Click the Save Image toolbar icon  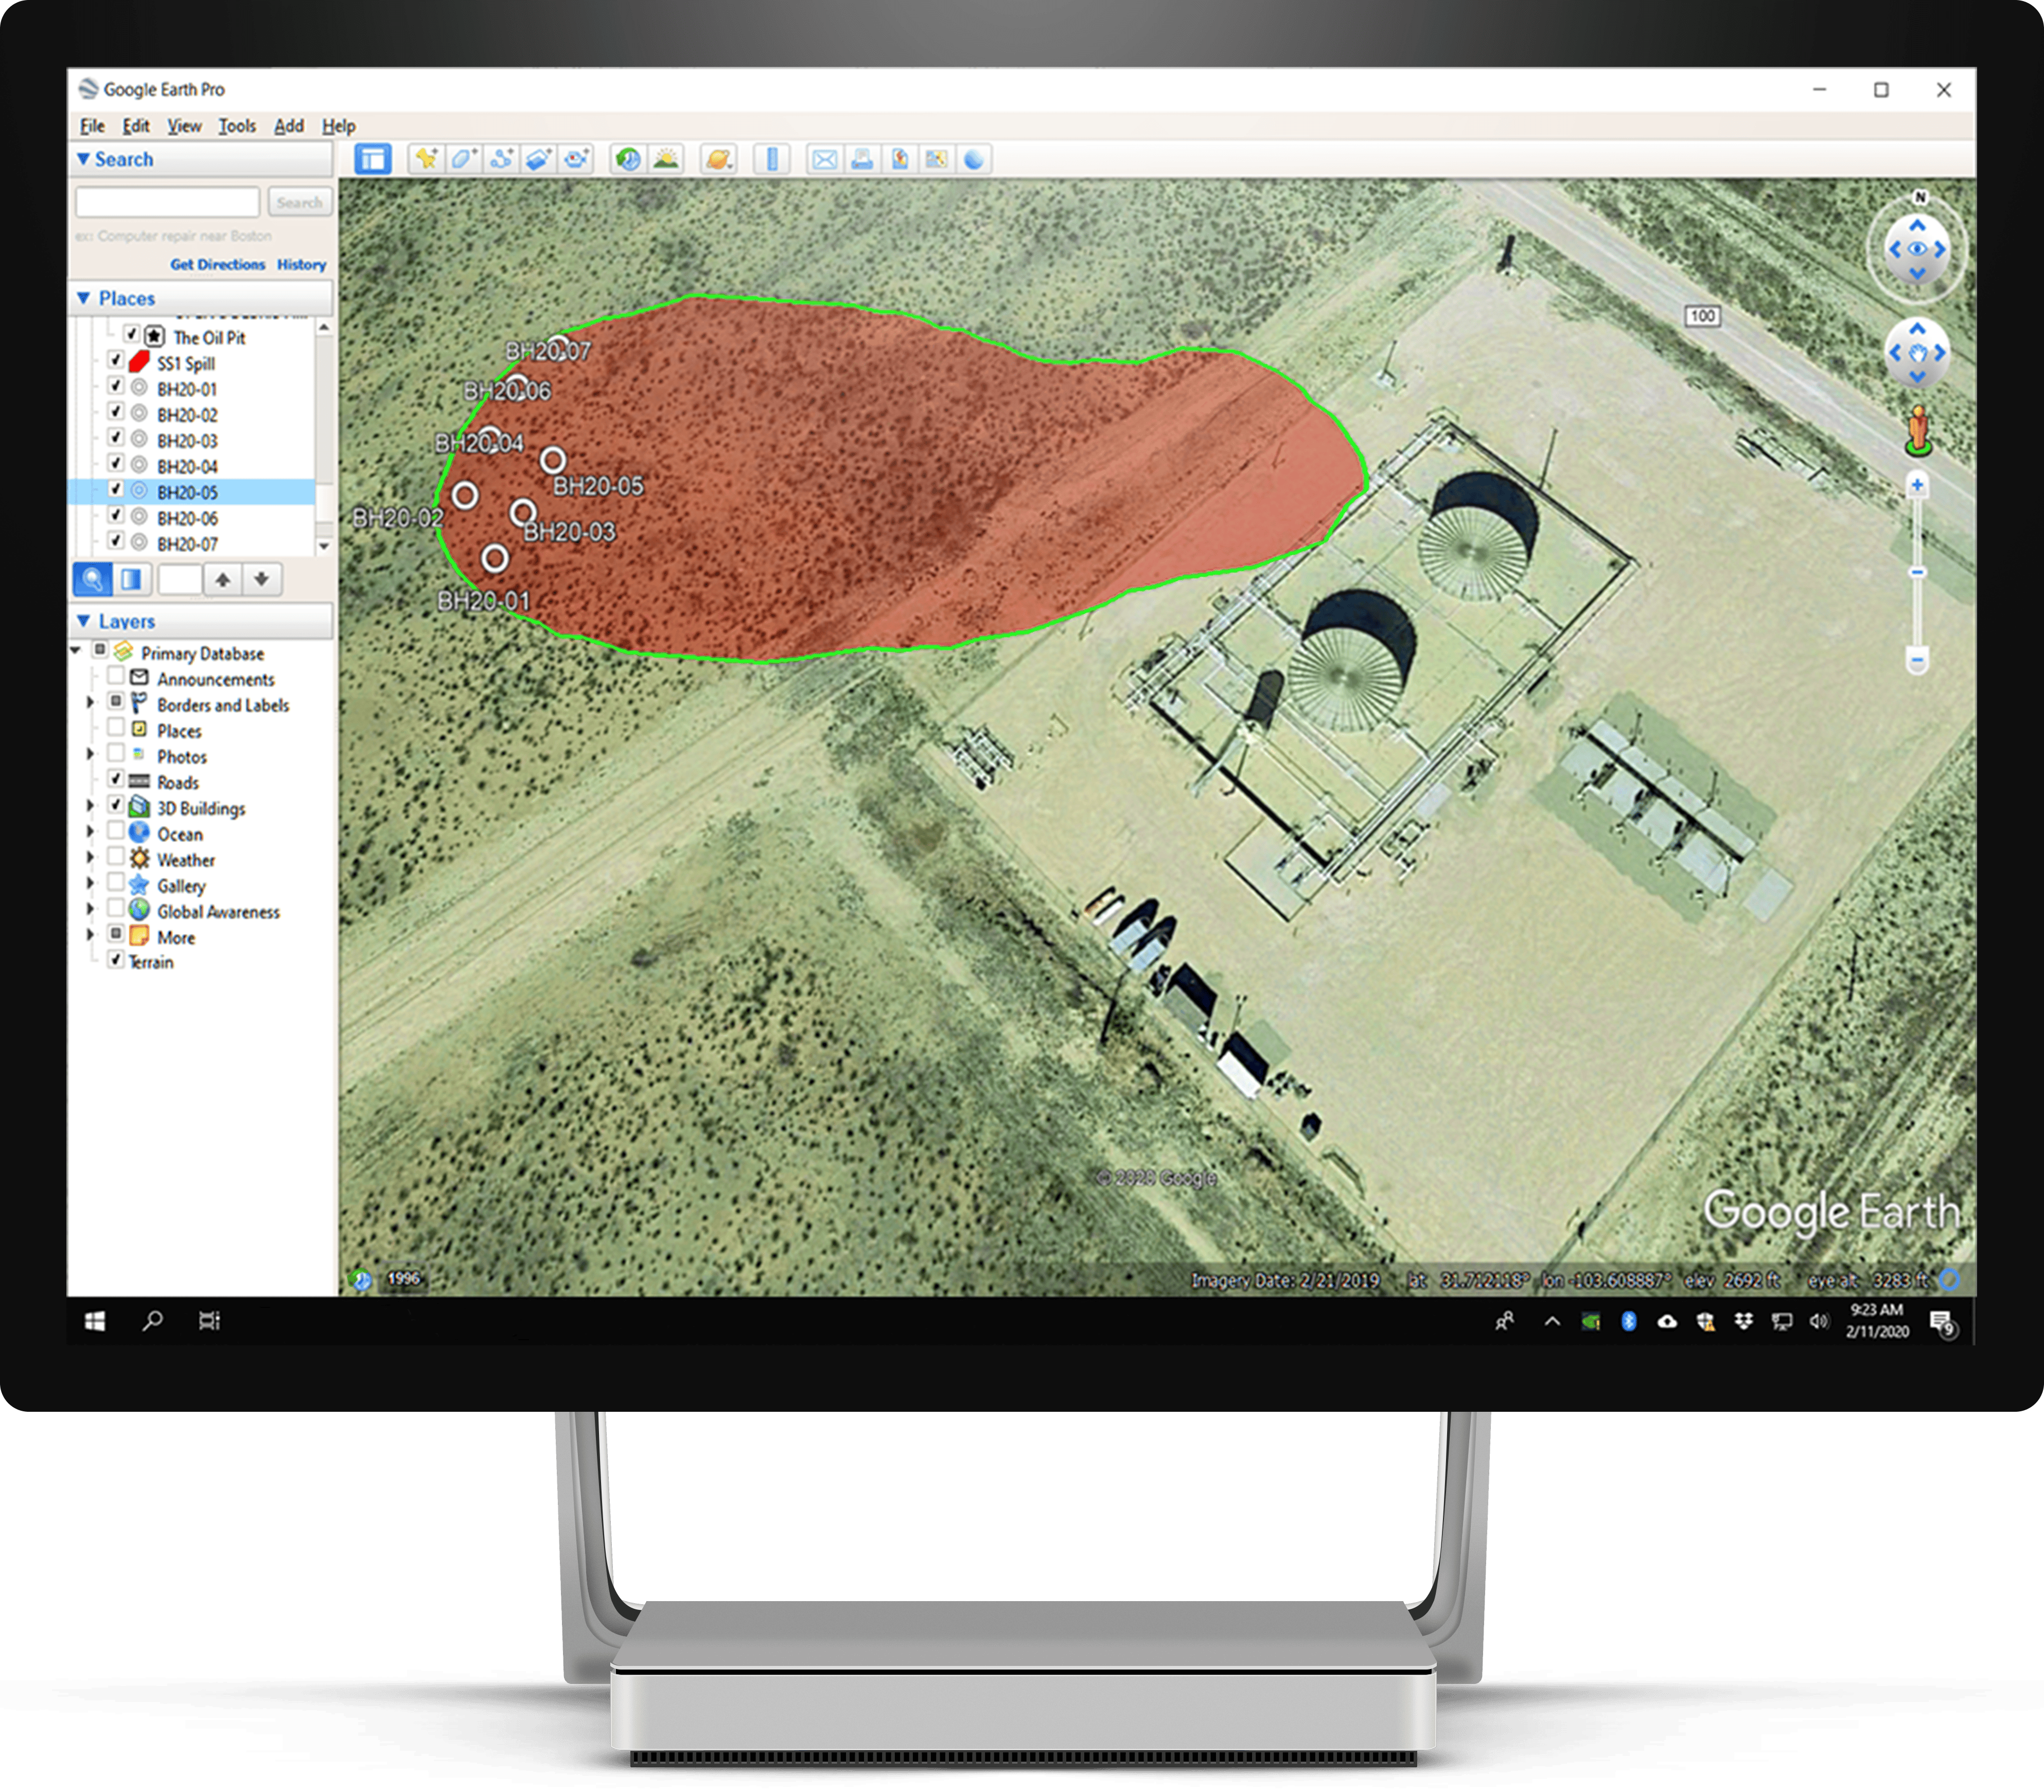899,159
